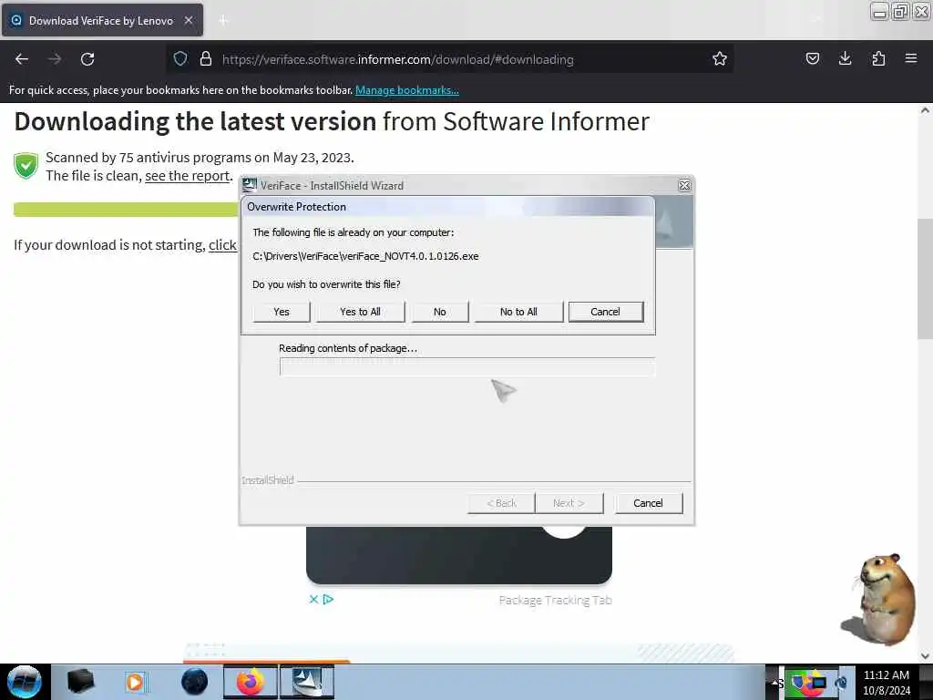Screen dimensions: 933x700
Task: Switch to the InstallShield installer taskbar item
Action: [307, 682]
